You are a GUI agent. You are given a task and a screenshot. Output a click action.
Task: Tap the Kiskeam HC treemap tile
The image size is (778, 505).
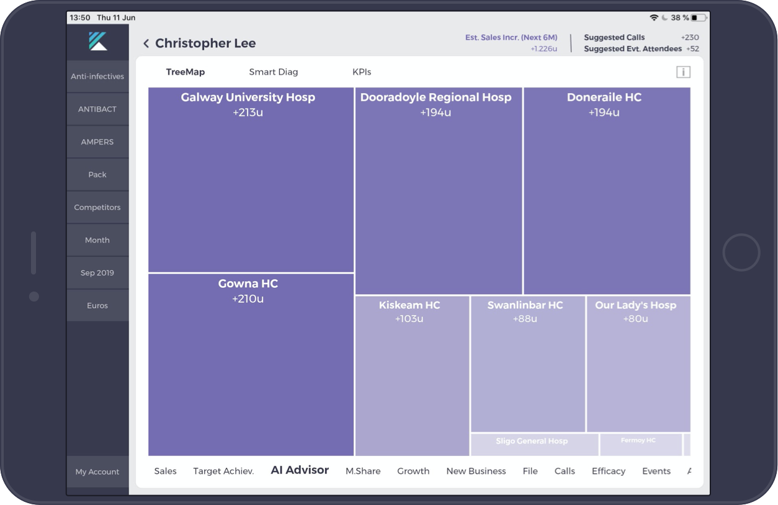(x=412, y=375)
